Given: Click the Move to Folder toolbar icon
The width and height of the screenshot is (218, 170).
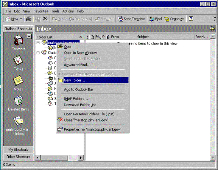Looking at the screenshot, I should tap(38, 19).
